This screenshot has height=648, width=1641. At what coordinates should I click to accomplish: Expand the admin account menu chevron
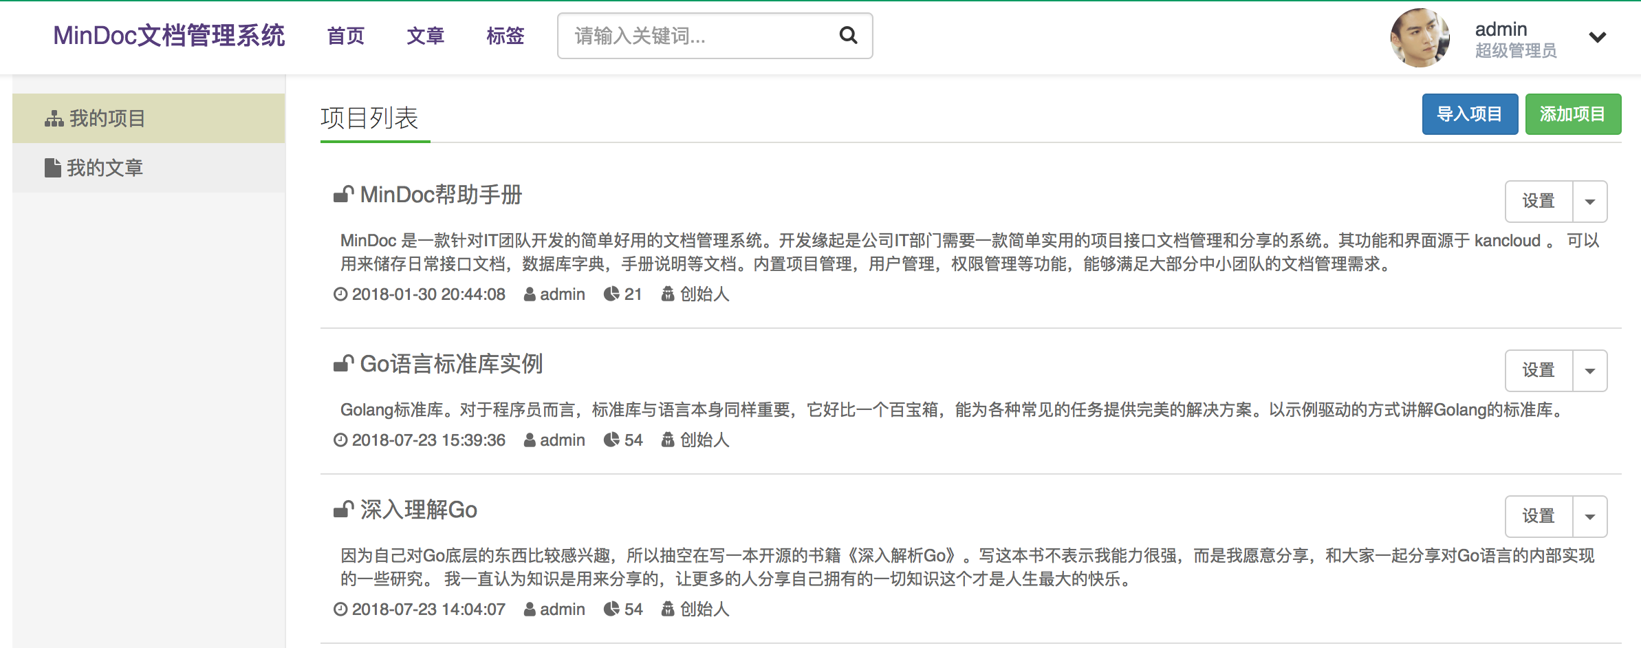coord(1599,38)
